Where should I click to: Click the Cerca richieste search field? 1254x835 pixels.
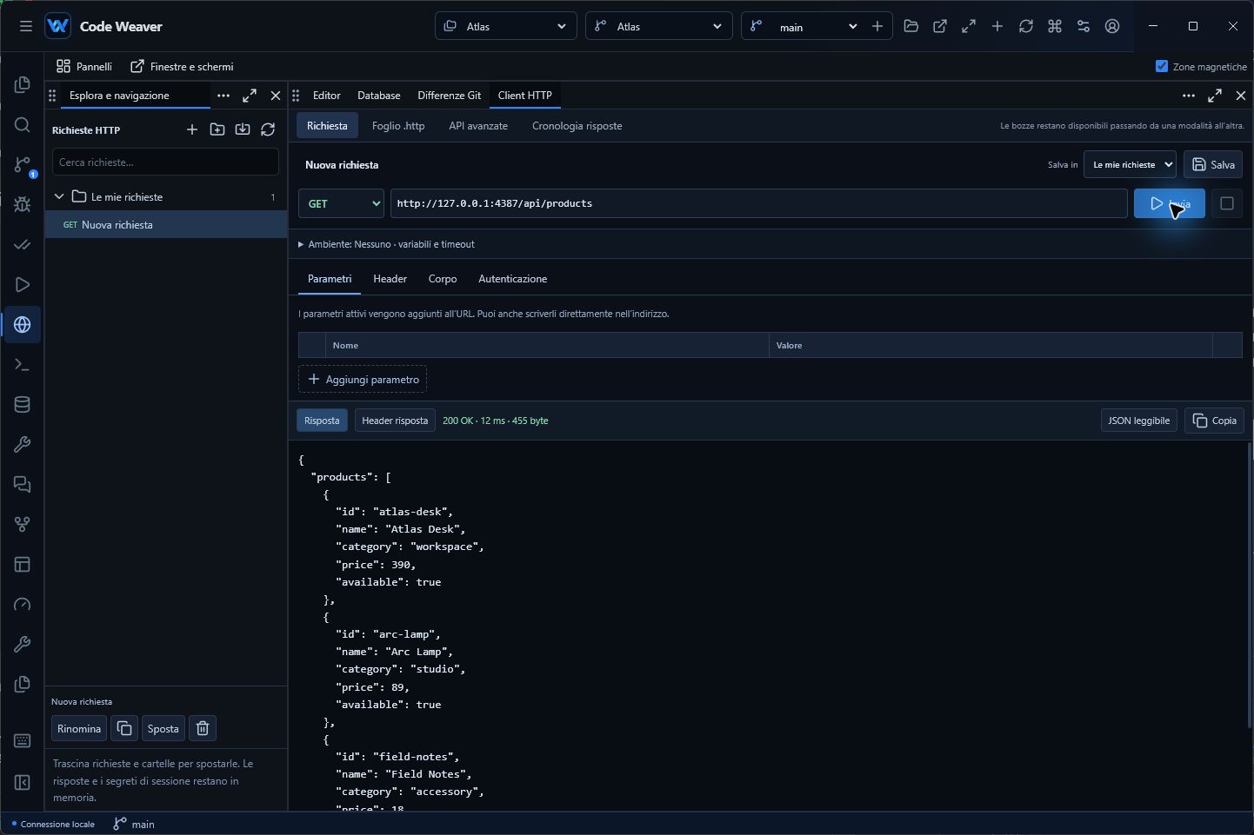coord(165,162)
